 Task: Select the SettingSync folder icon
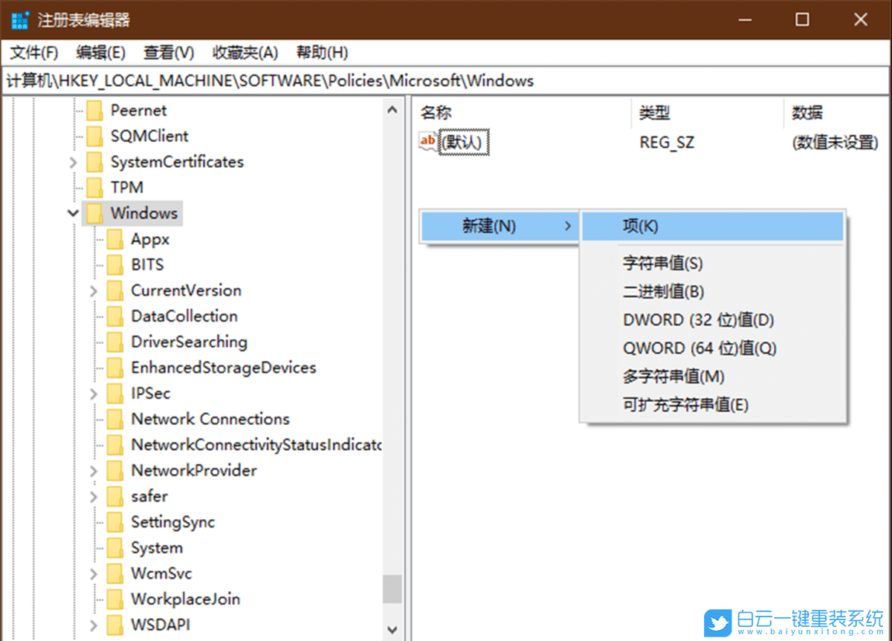tap(115, 521)
